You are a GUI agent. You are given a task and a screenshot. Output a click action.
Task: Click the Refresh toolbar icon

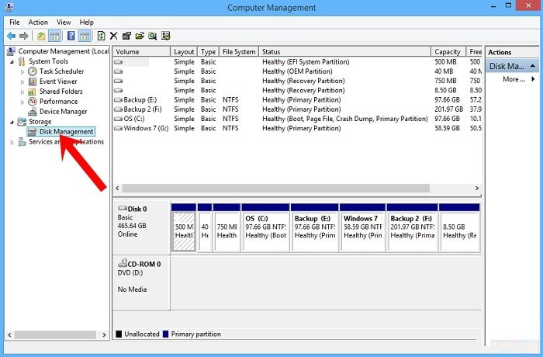tap(101, 36)
